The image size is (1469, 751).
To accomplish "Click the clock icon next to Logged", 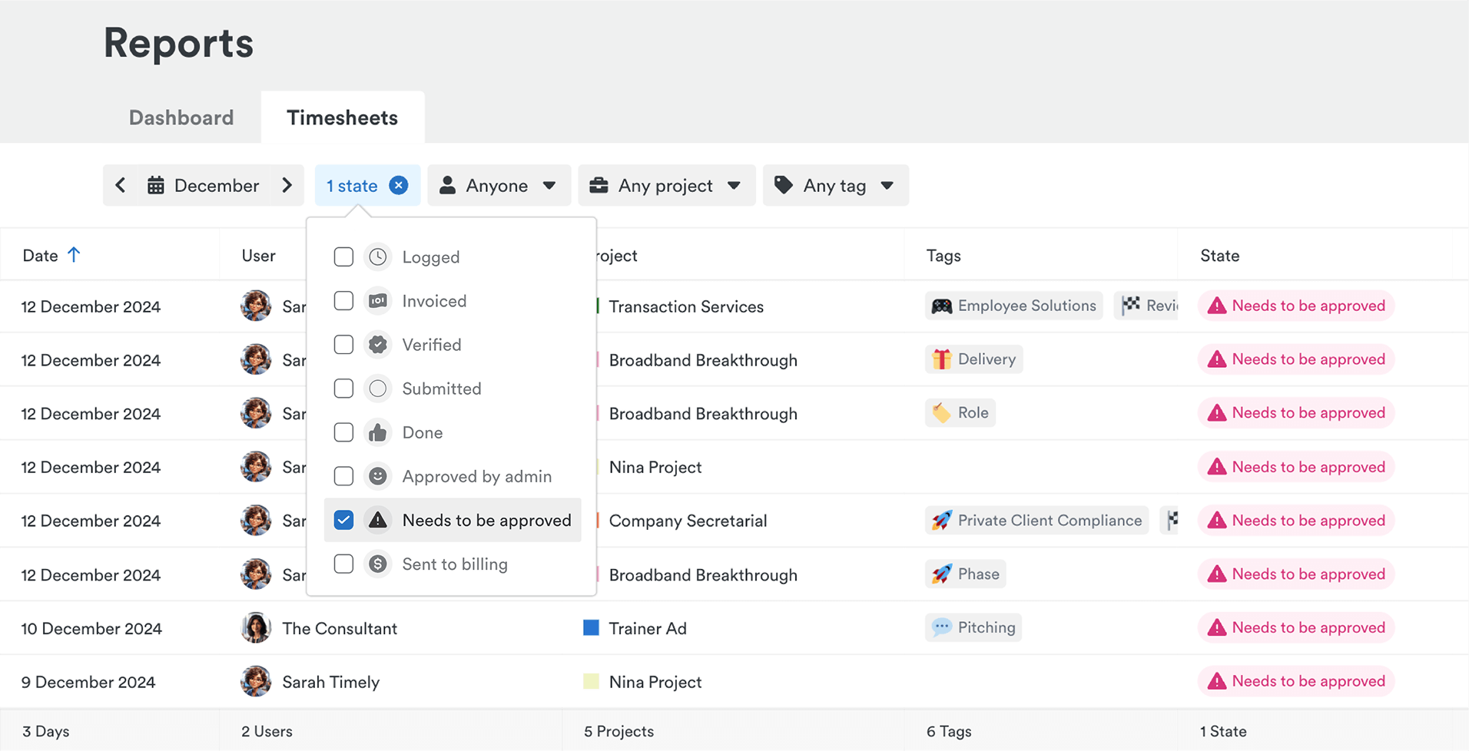I will [377, 257].
